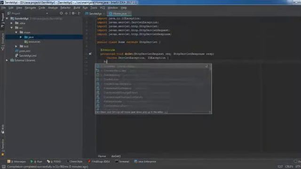Toggle the Project side tool button
This screenshot has width=301, height=169.
point(2,20)
